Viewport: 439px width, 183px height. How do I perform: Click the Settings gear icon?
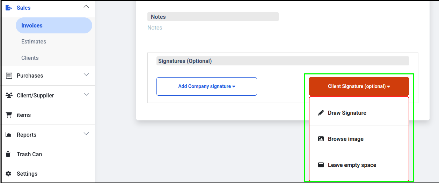[x=9, y=174]
